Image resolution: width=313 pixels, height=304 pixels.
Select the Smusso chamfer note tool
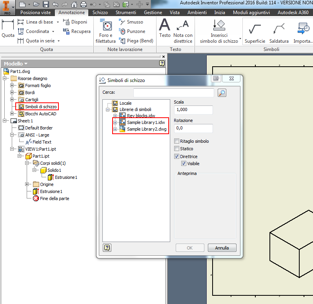(x=131, y=22)
